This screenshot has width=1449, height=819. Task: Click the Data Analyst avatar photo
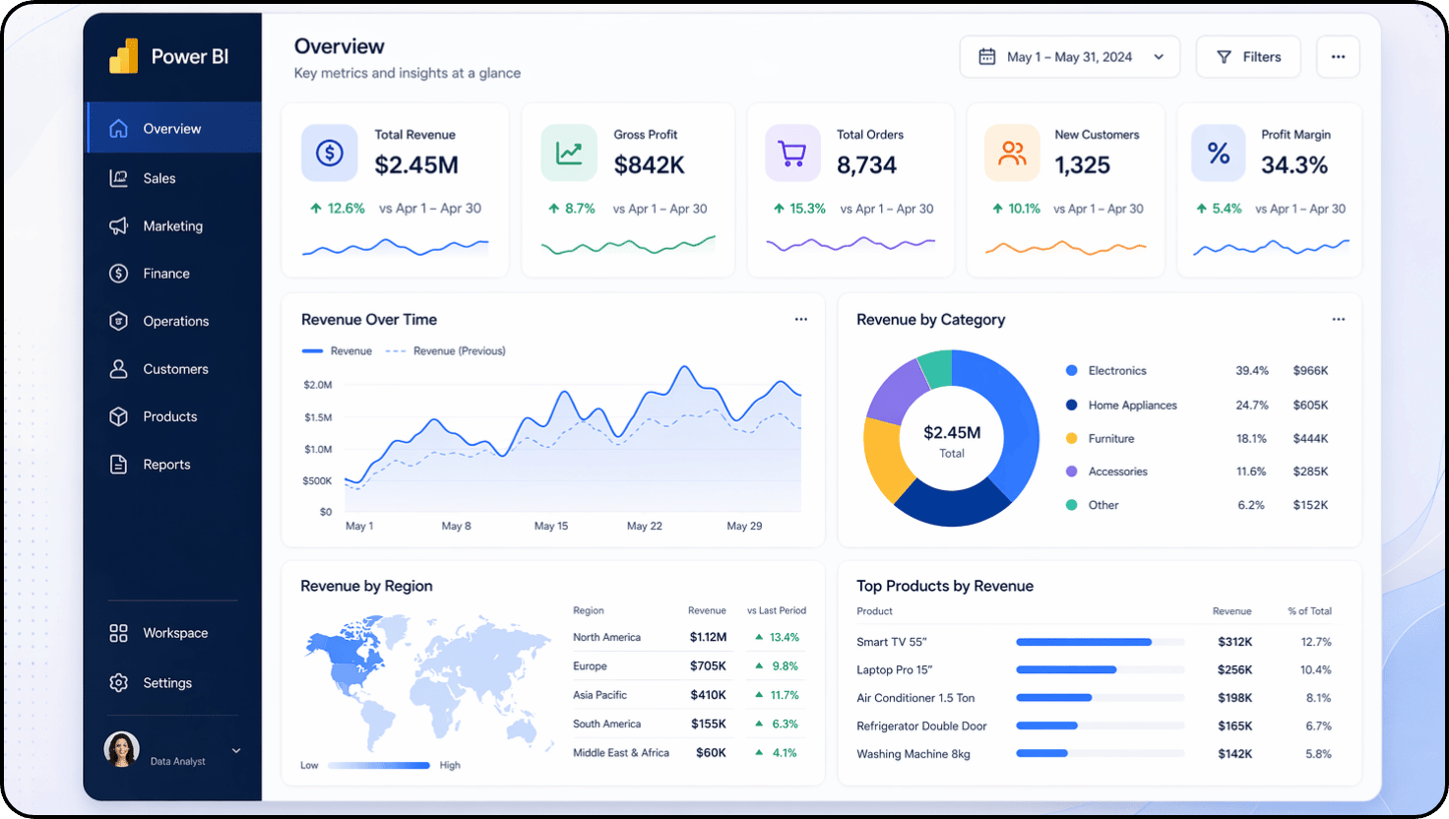click(x=122, y=750)
